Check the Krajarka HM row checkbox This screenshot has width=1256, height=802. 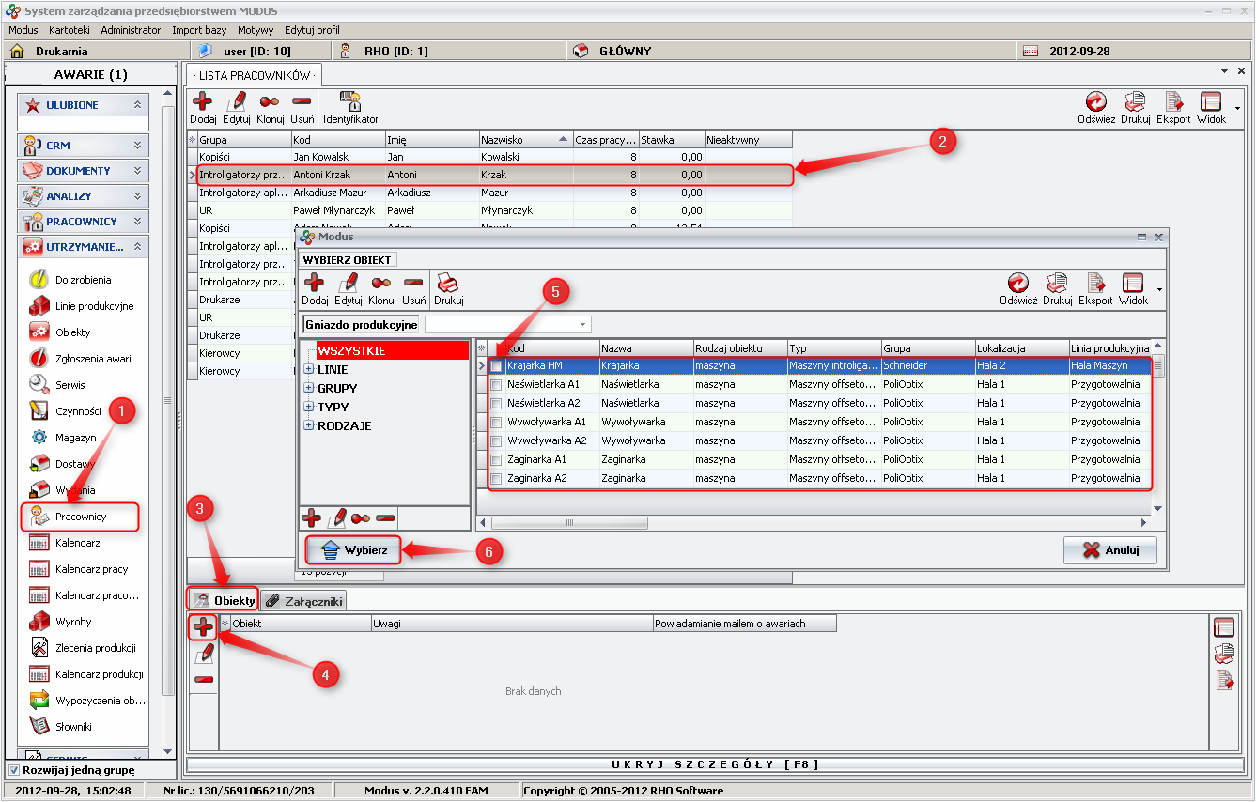point(496,366)
